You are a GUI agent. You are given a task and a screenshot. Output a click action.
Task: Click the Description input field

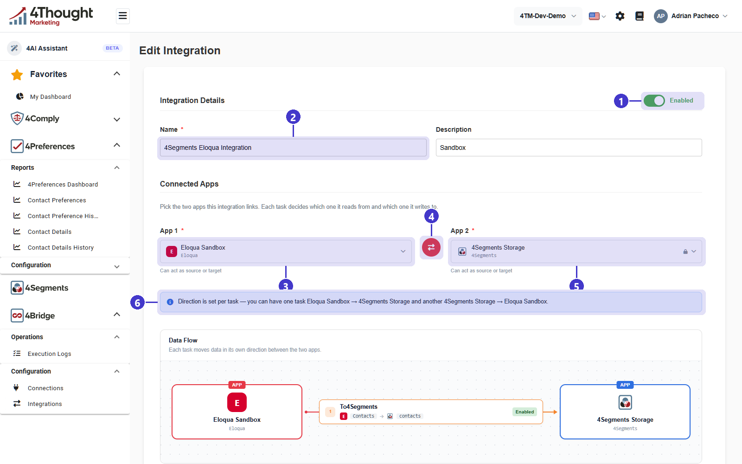569,148
